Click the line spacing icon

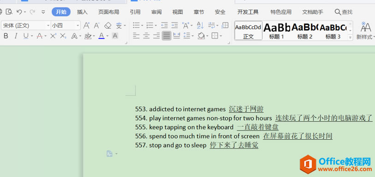(187, 36)
